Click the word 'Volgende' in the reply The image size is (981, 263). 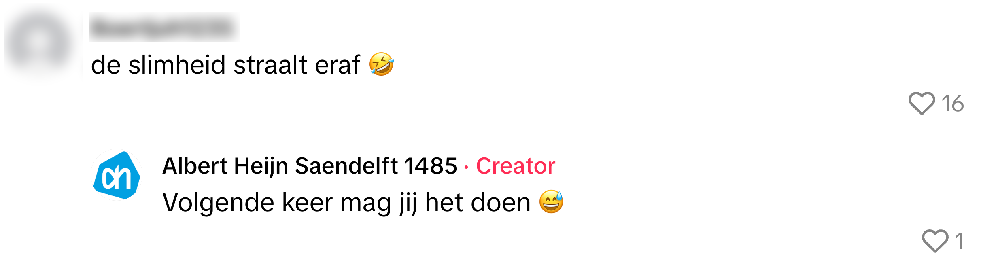point(218,203)
